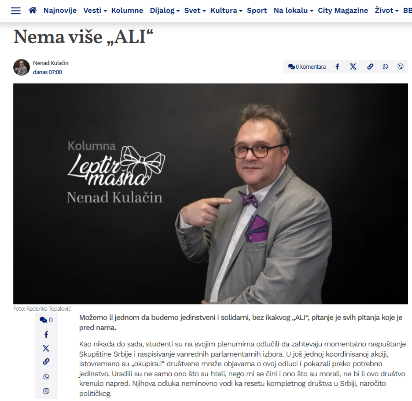The image size is (412, 401).
Task: Expand the Vesti dropdown menu
Action: (x=95, y=11)
